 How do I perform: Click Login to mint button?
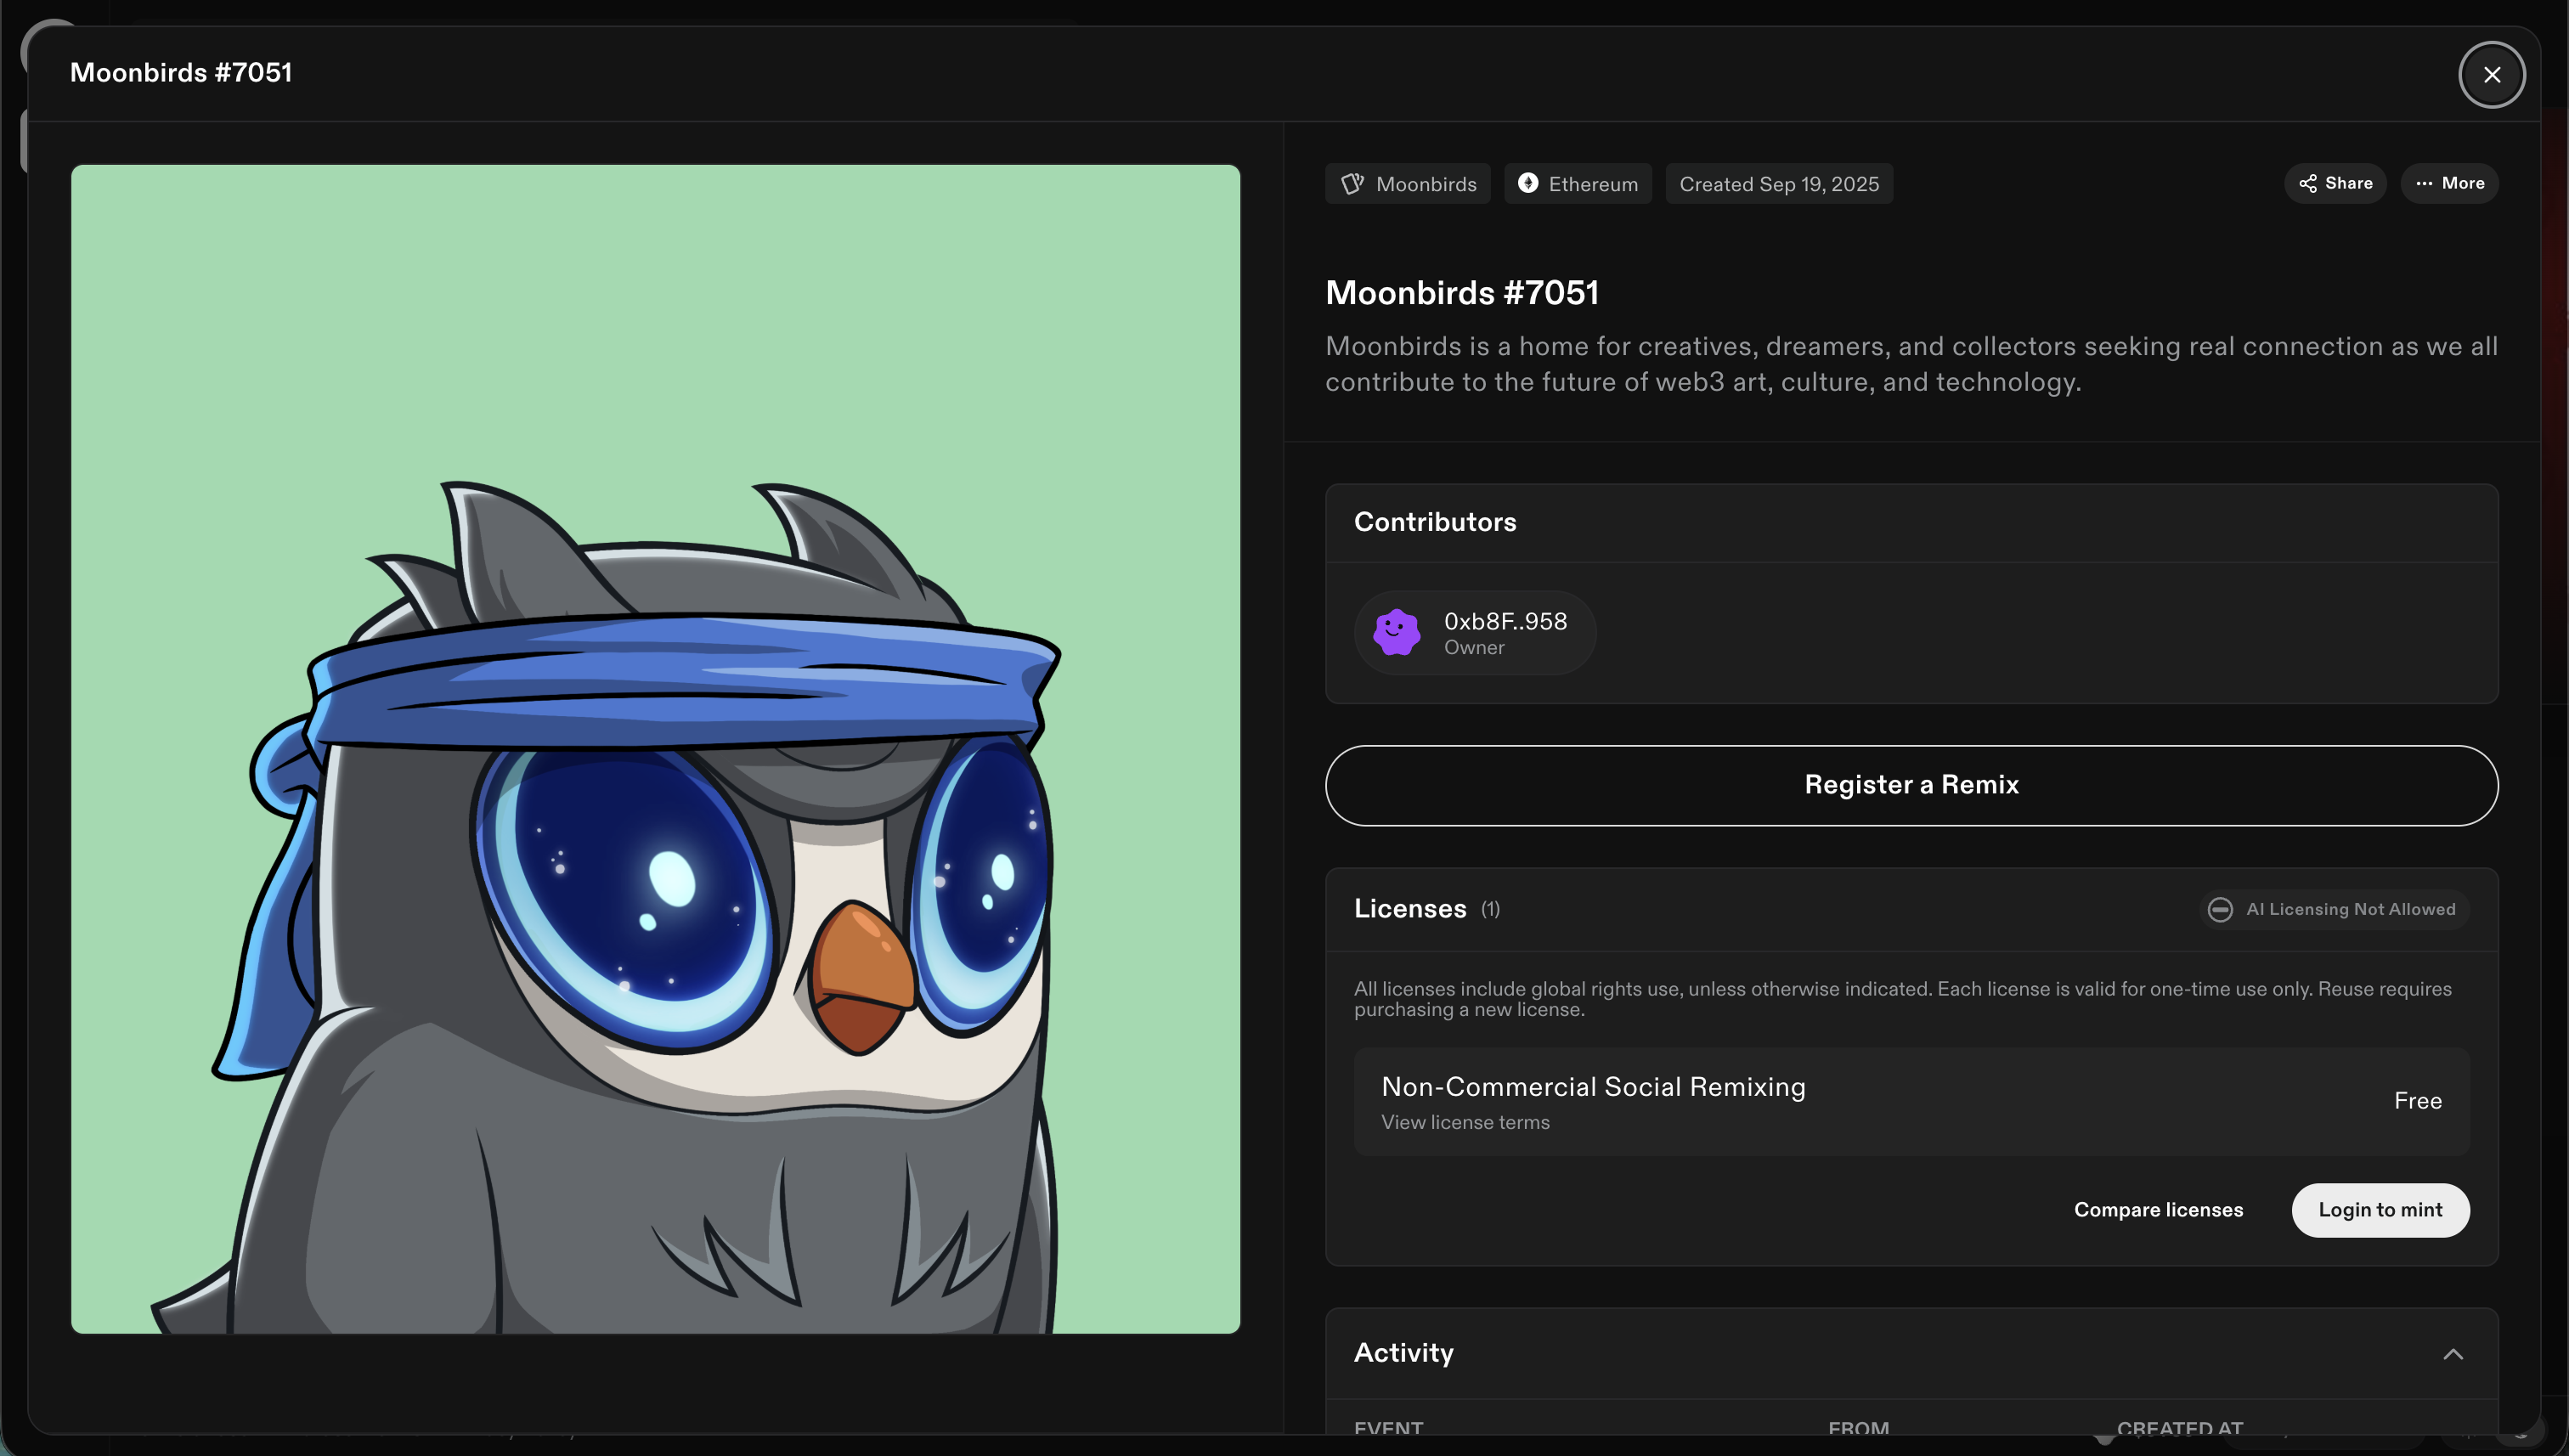(x=2380, y=1210)
